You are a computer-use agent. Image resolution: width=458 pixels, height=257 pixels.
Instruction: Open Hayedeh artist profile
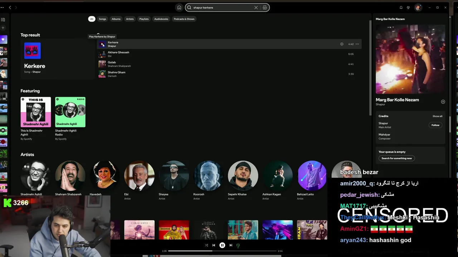tap(105, 176)
